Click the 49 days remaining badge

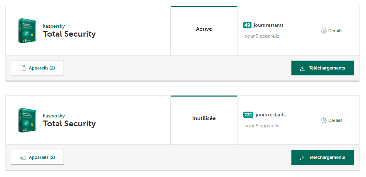point(247,25)
